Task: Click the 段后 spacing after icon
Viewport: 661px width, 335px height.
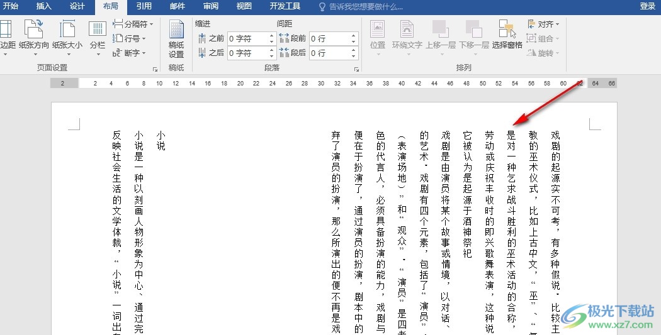Action: tap(284, 53)
